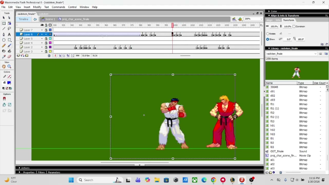This screenshot has width=329, height=185.
Task: Collapse the Library panel
Action: pos(269,48)
